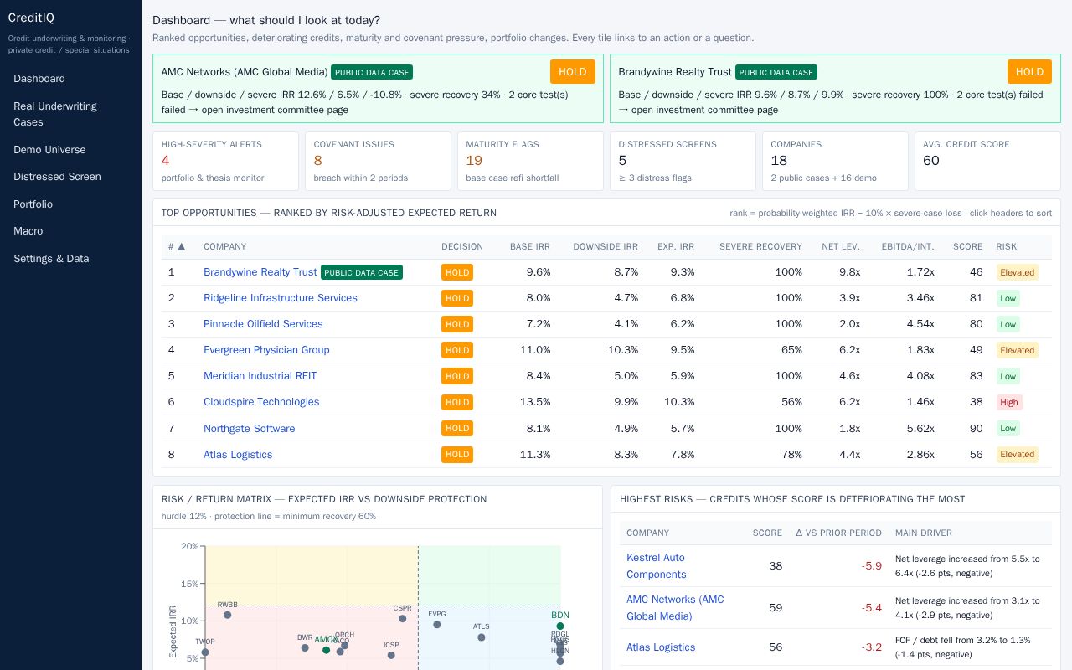Click the High risk tag for Cloudspire
The image size is (1072, 670).
tap(1009, 402)
